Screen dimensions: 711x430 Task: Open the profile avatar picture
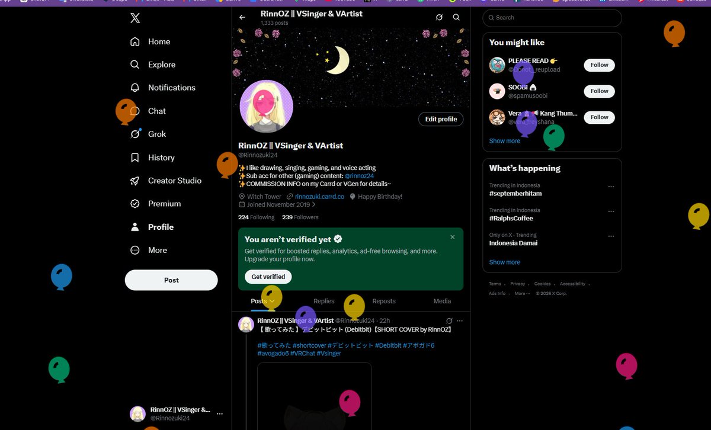266,107
